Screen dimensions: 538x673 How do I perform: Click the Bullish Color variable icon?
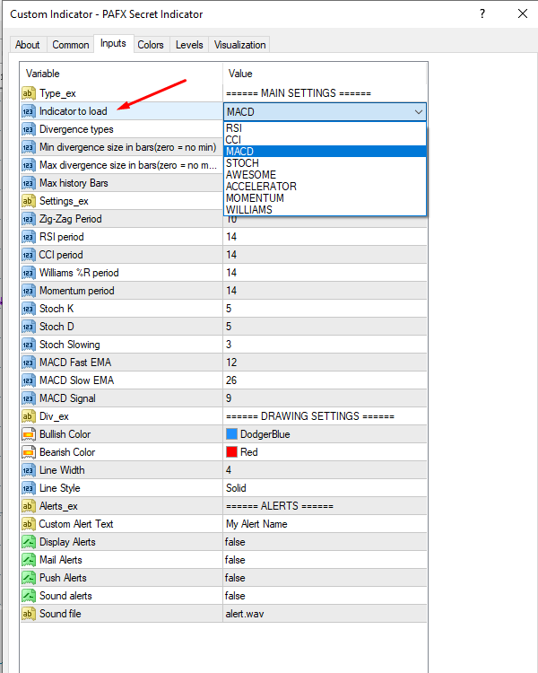point(29,434)
